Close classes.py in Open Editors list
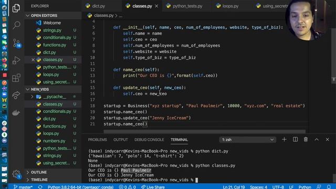 pos(33,60)
